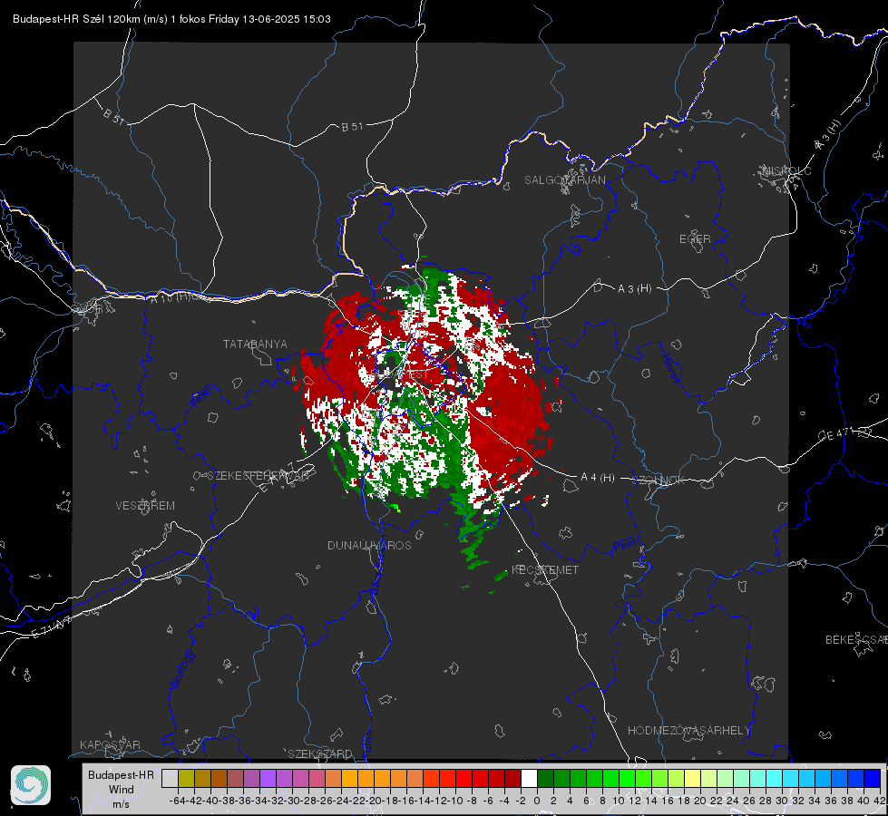Image resolution: width=888 pixels, height=816 pixels.
Task: Select the KECSKEMÉT city label
Action: click(x=545, y=569)
